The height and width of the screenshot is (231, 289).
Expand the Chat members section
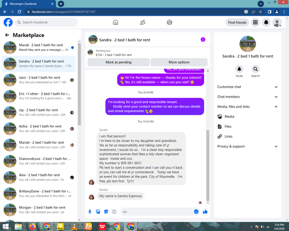[247, 97]
